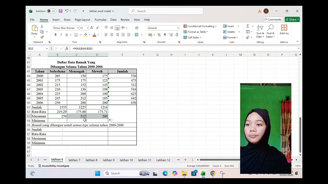The height and width of the screenshot is (184, 328).
Task: Open Google Chrome from the taskbar
Action: 213,174
